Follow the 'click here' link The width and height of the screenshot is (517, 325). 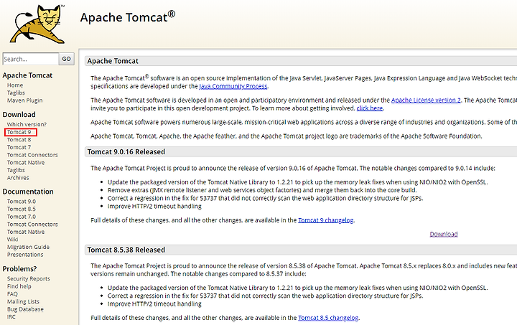pos(370,108)
